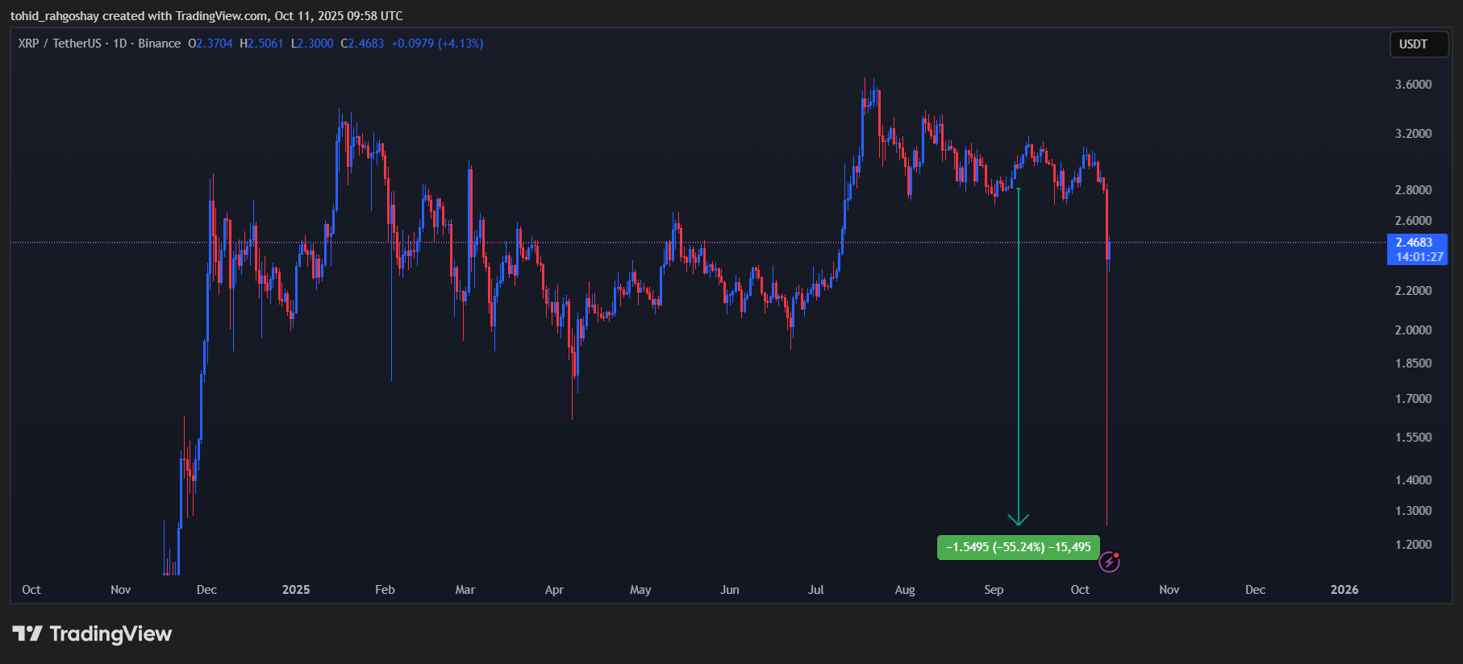Select the 1D interval label in the legend
This screenshot has height=664, width=1463.
119,44
